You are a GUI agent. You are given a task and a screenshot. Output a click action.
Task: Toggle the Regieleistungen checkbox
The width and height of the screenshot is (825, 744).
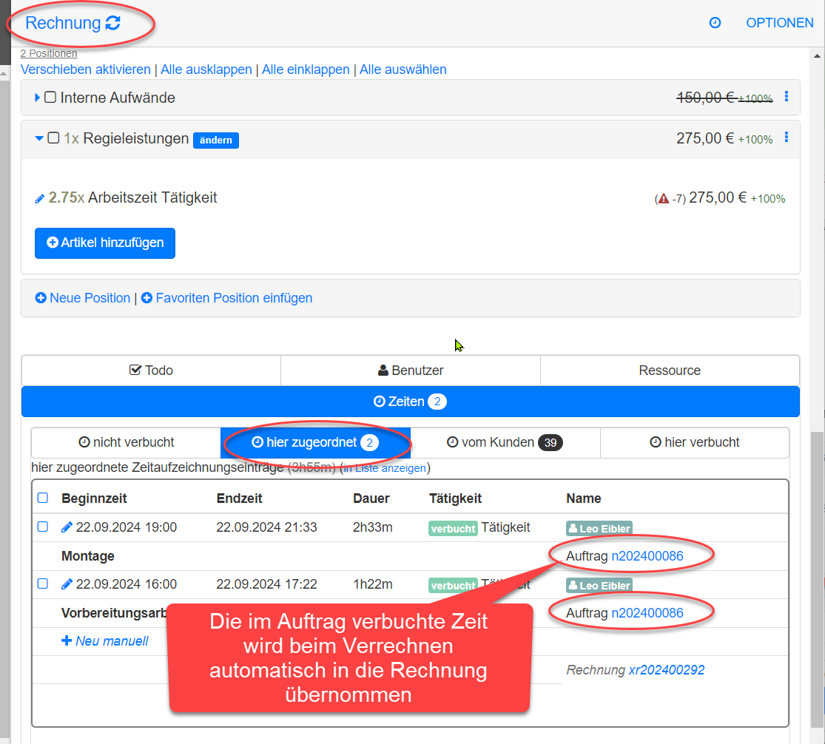pyautogui.click(x=54, y=138)
